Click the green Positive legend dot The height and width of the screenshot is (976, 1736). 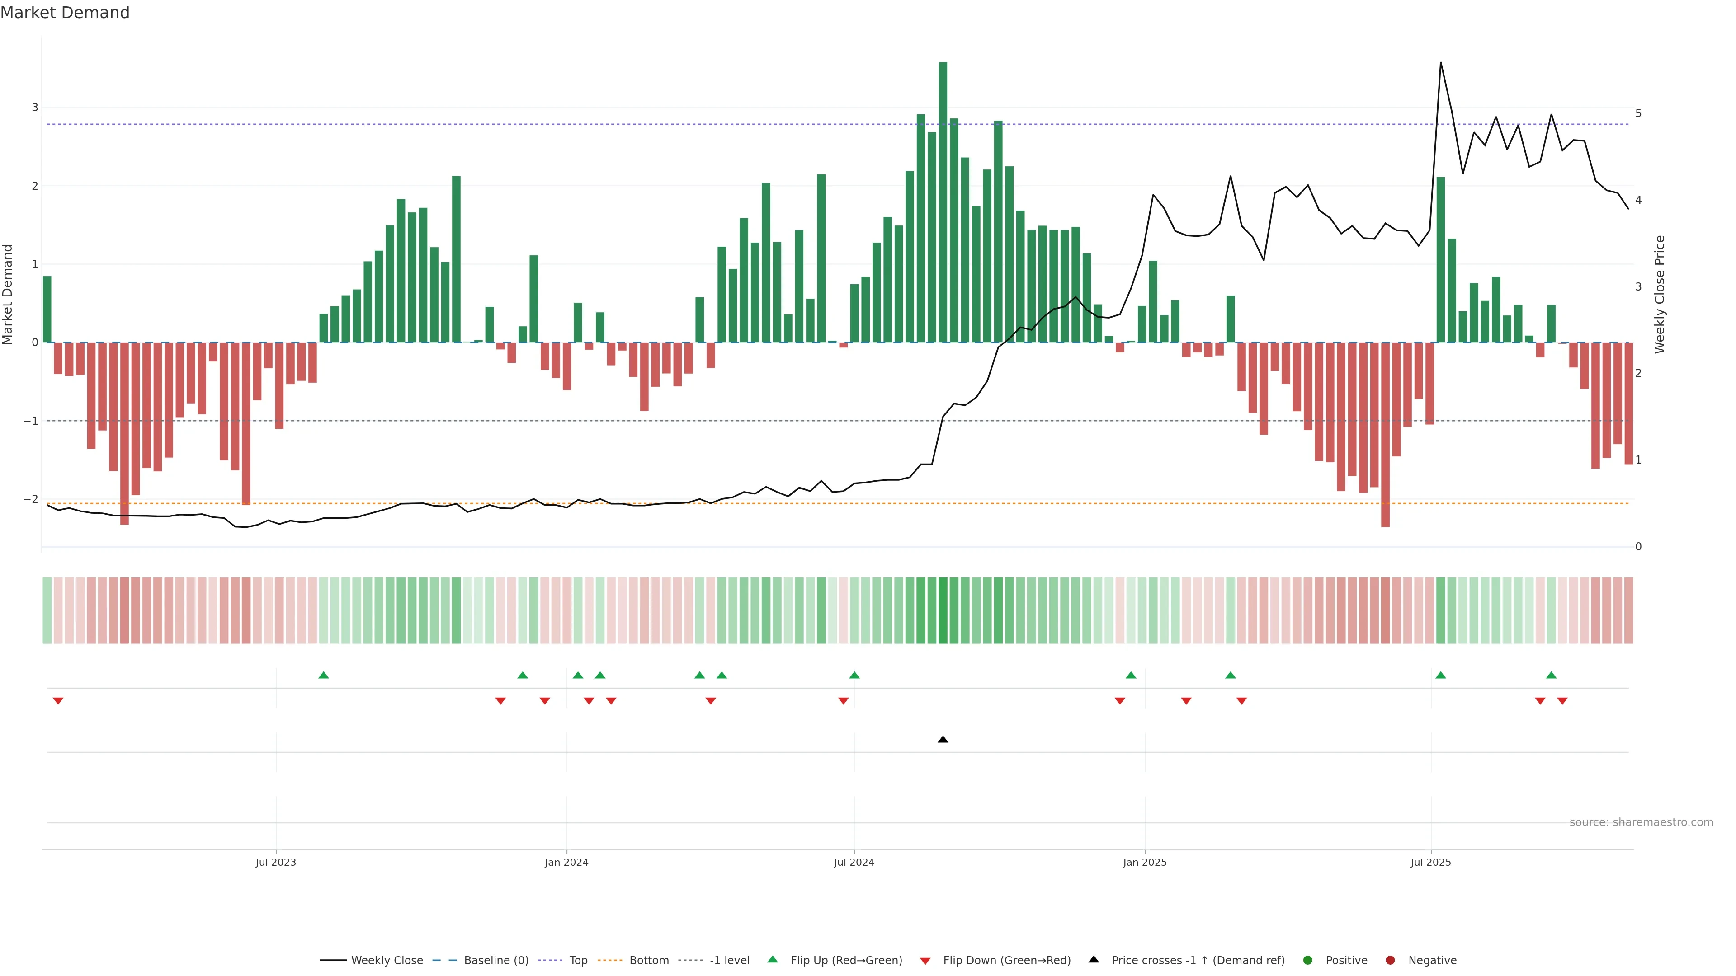[1308, 961]
